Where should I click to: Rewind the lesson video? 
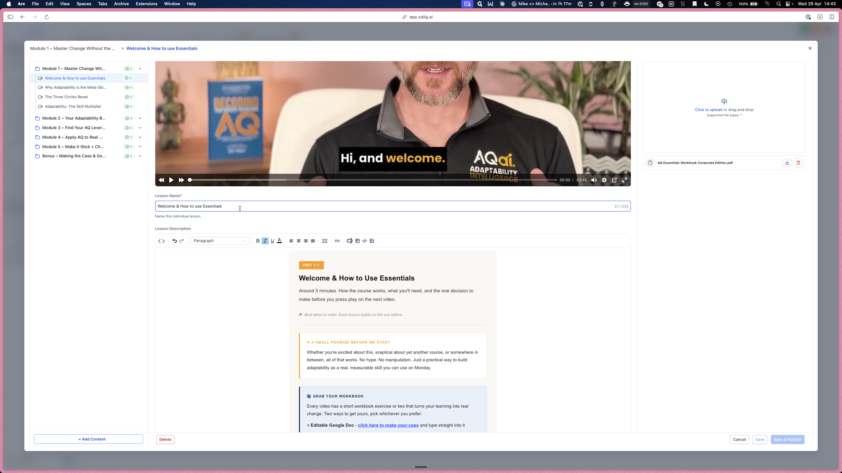161,180
